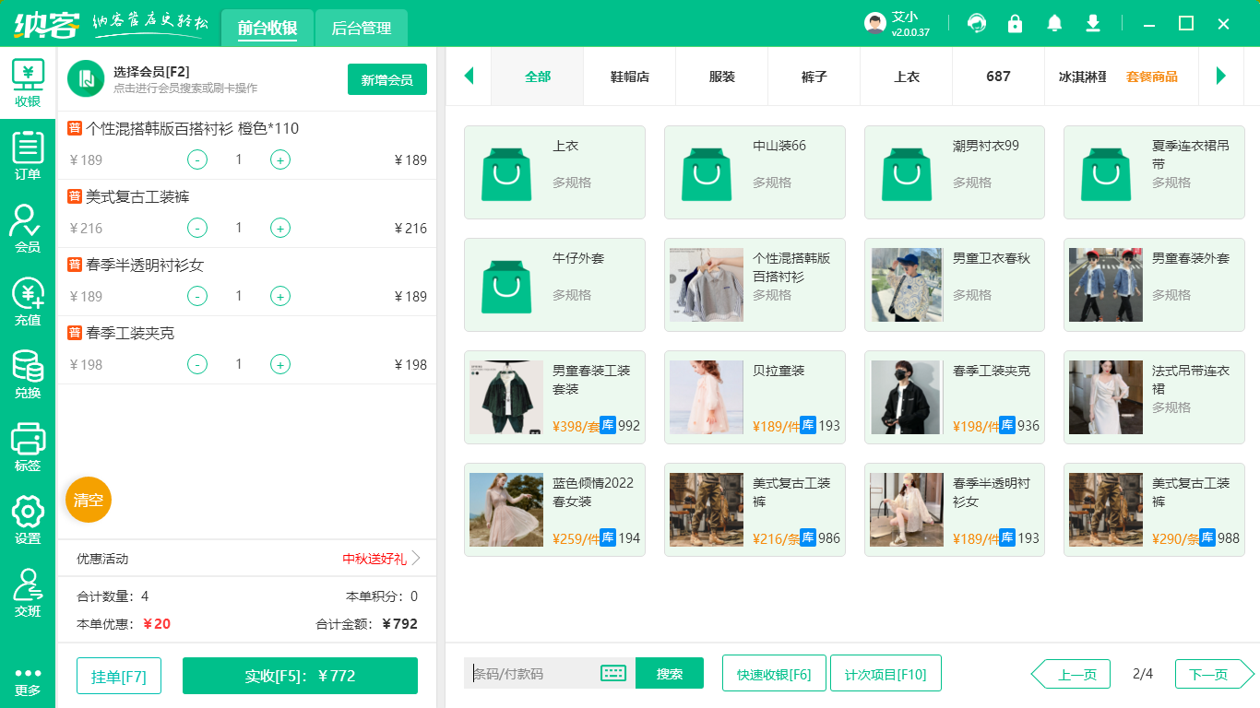Viewport: 1260px width, 708px height.
Task: Open the 订单 orders sidebar icon
Action: tap(28, 157)
